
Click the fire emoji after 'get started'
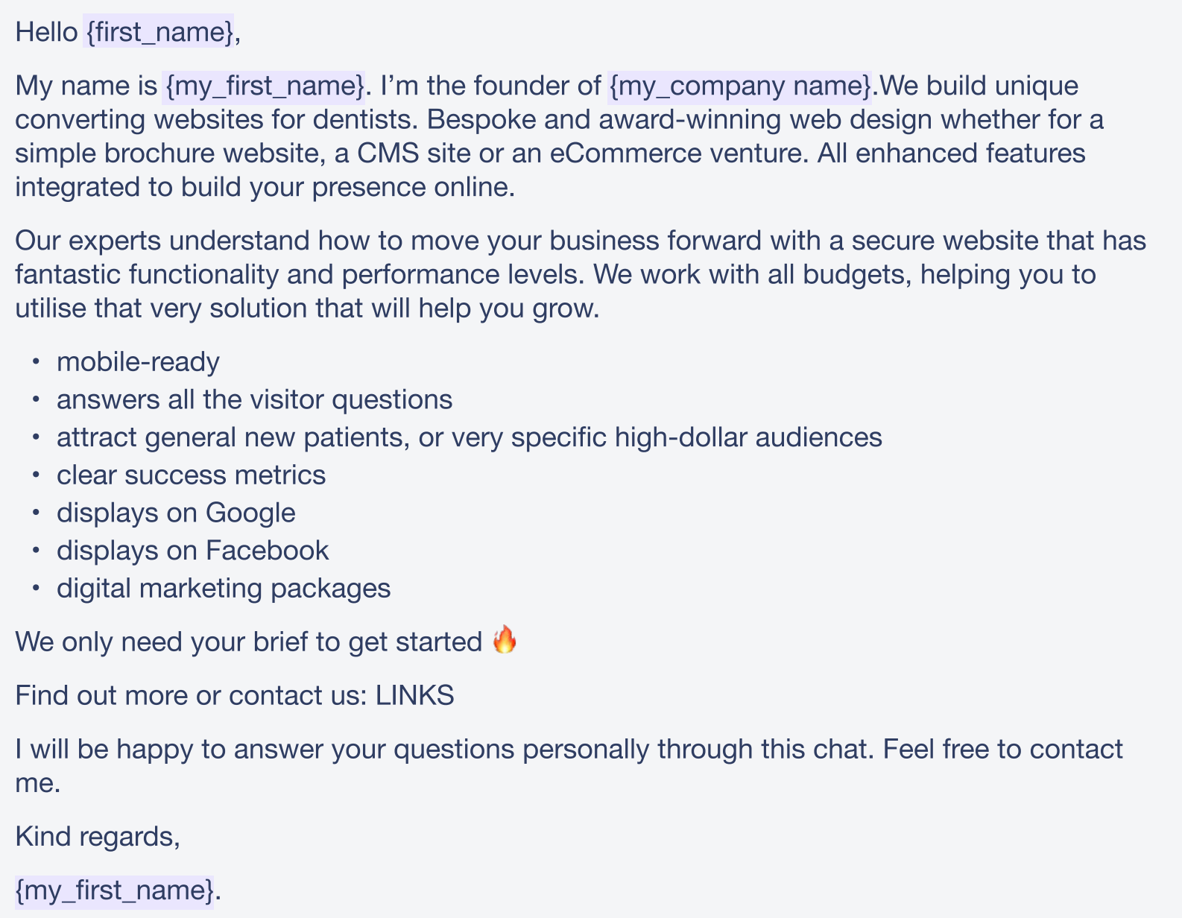coord(505,640)
